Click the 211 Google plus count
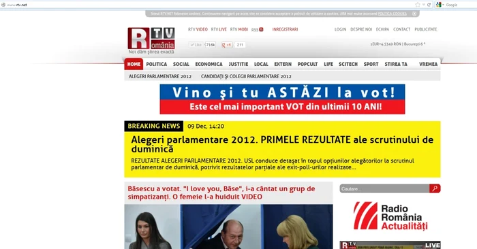This screenshot has height=249, width=477. click(x=240, y=45)
